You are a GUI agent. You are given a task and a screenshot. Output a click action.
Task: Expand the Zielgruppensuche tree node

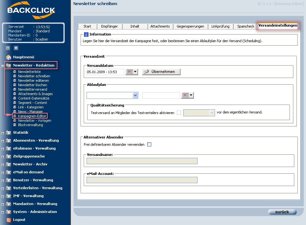(3, 157)
